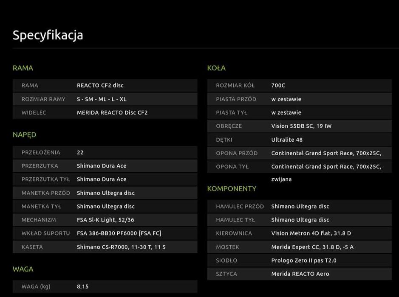This screenshot has height=297, width=399.
Task: Select saddle value "Prologo Zero II pas T2.0"
Action: coord(304,261)
